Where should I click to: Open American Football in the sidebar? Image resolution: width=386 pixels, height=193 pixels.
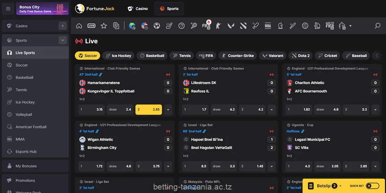(x=35, y=127)
